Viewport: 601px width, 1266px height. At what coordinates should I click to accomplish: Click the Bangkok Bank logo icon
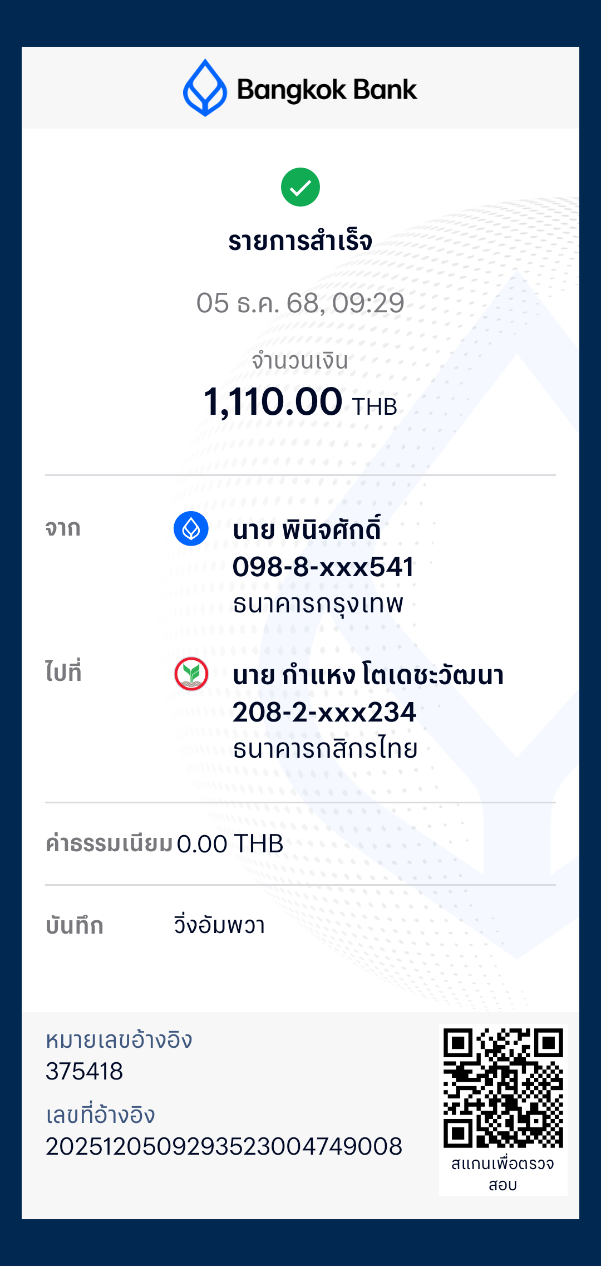pos(205,88)
